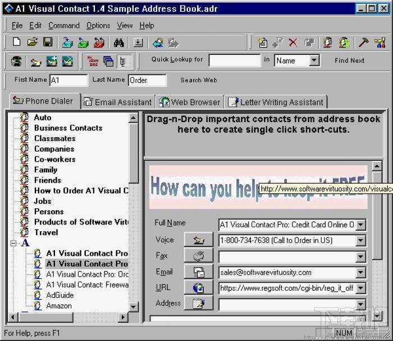This screenshot has height=341, width=393.
Task: Open the View menu
Action: point(125,26)
